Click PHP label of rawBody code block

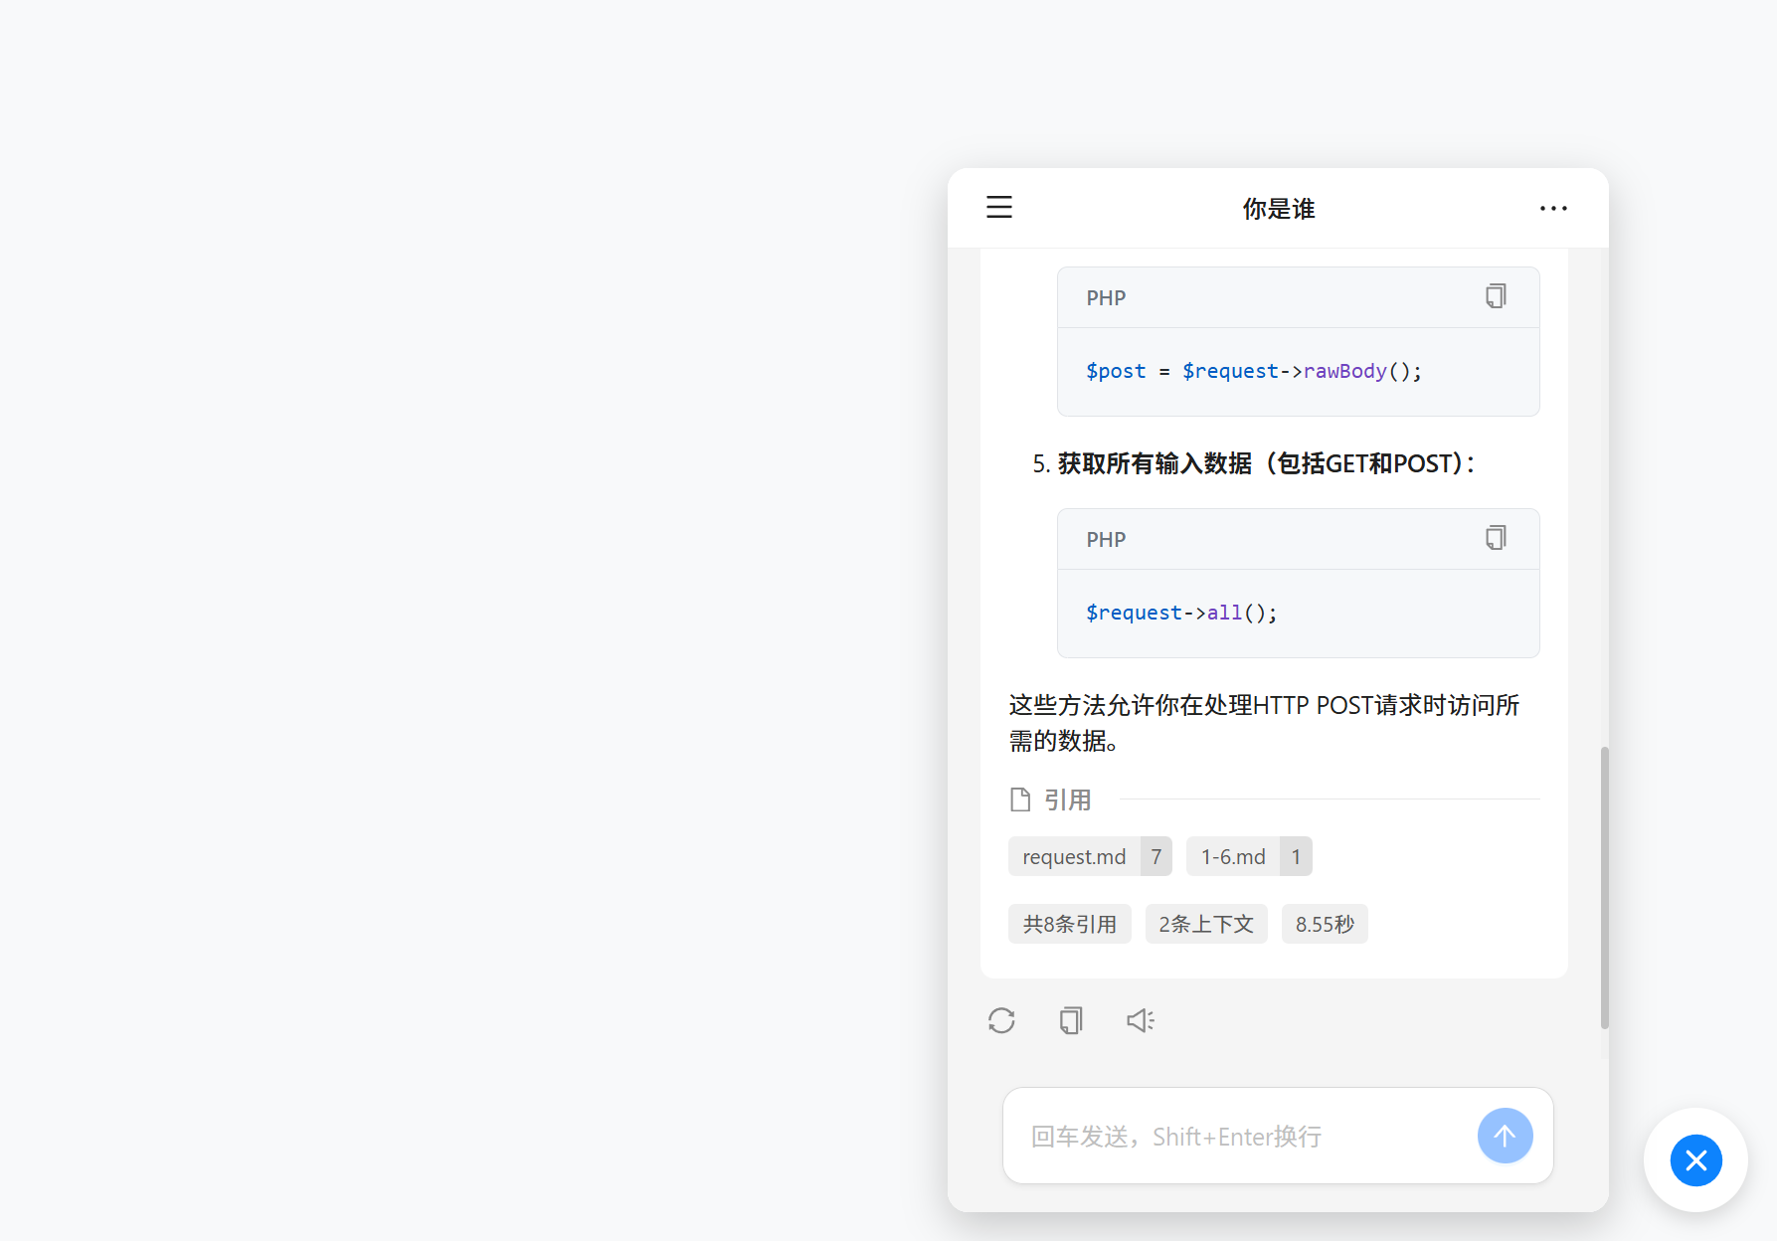(x=1106, y=297)
